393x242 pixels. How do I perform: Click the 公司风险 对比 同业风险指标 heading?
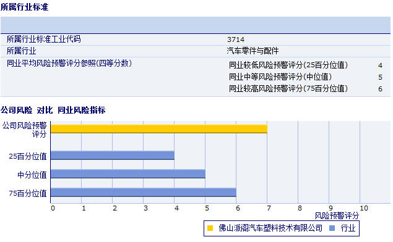click(x=53, y=110)
